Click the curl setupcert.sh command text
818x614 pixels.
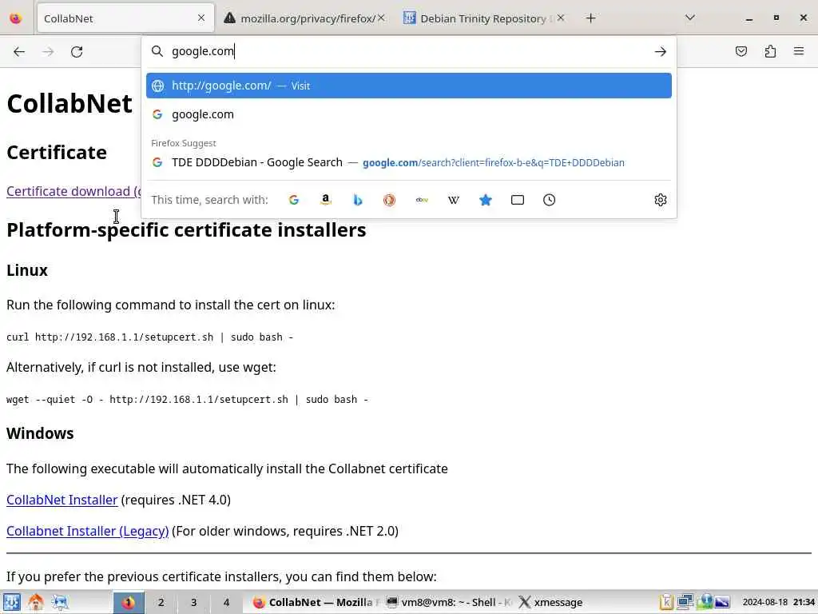click(149, 337)
